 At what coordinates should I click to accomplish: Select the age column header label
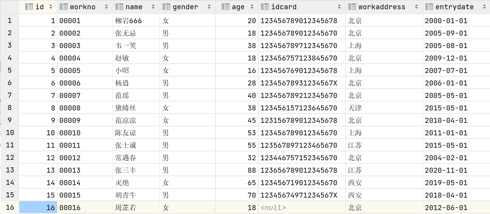(x=238, y=7)
